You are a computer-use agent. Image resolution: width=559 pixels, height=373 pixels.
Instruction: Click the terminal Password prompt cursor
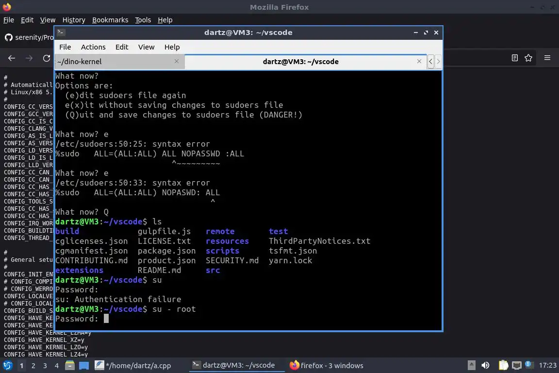point(106,319)
